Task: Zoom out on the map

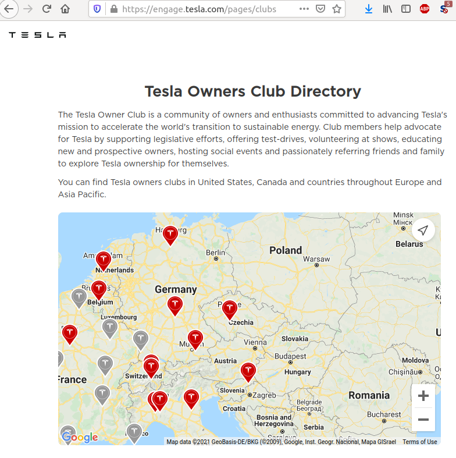Action: click(x=423, y=420)
